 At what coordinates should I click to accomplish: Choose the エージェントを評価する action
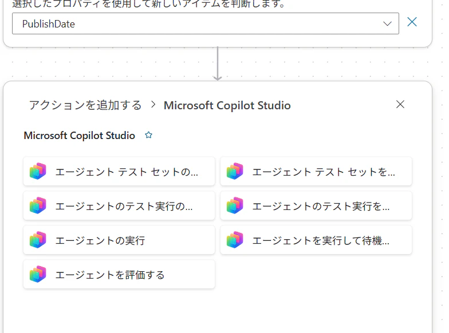pos(119,275)
